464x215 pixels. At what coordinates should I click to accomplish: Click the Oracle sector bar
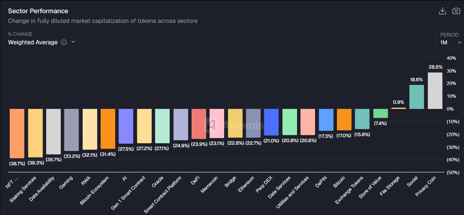coord(163,126)
